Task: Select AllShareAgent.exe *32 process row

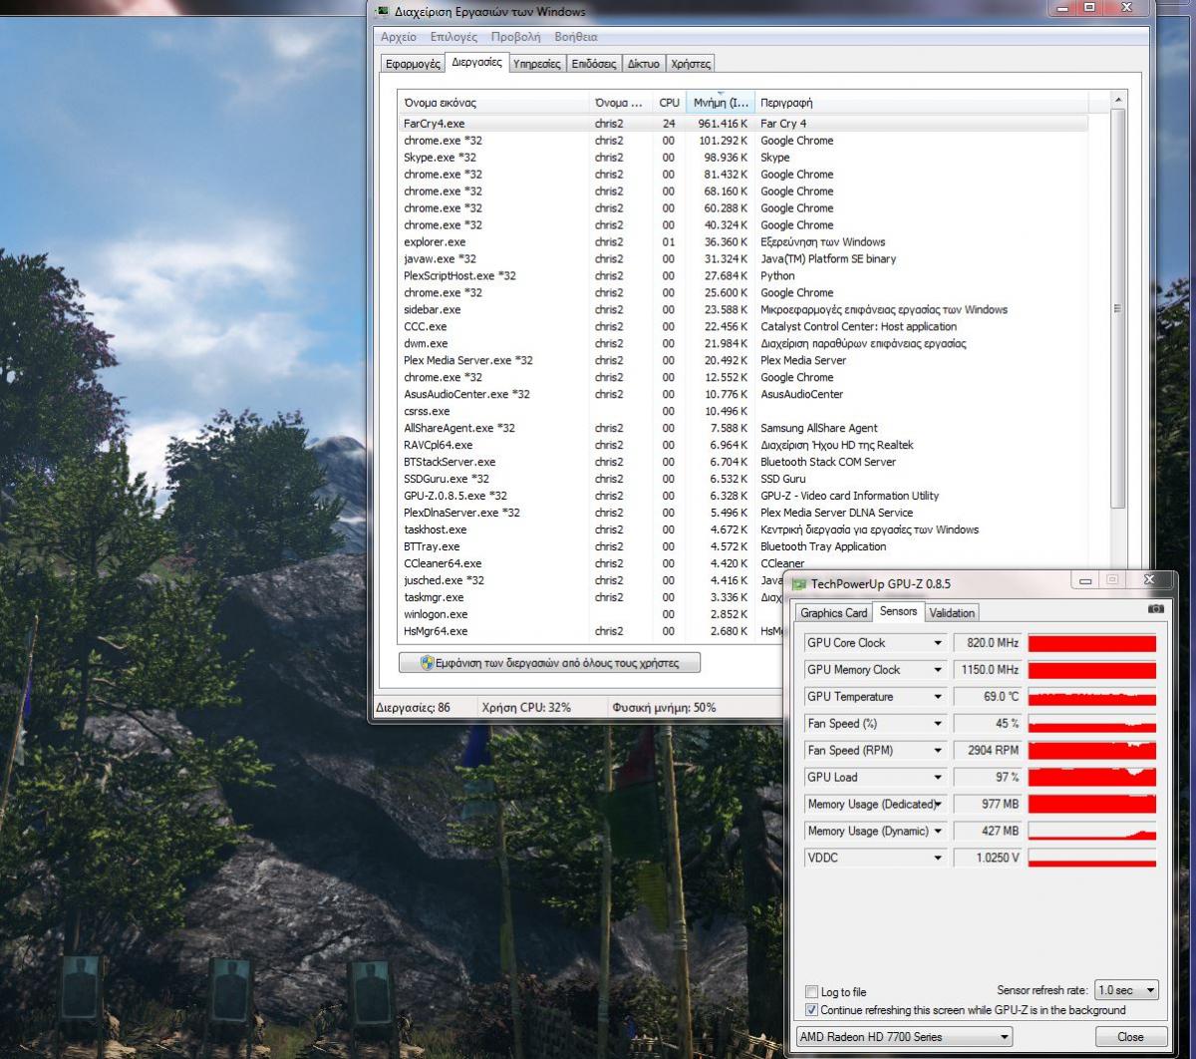Action: point(743,429)
